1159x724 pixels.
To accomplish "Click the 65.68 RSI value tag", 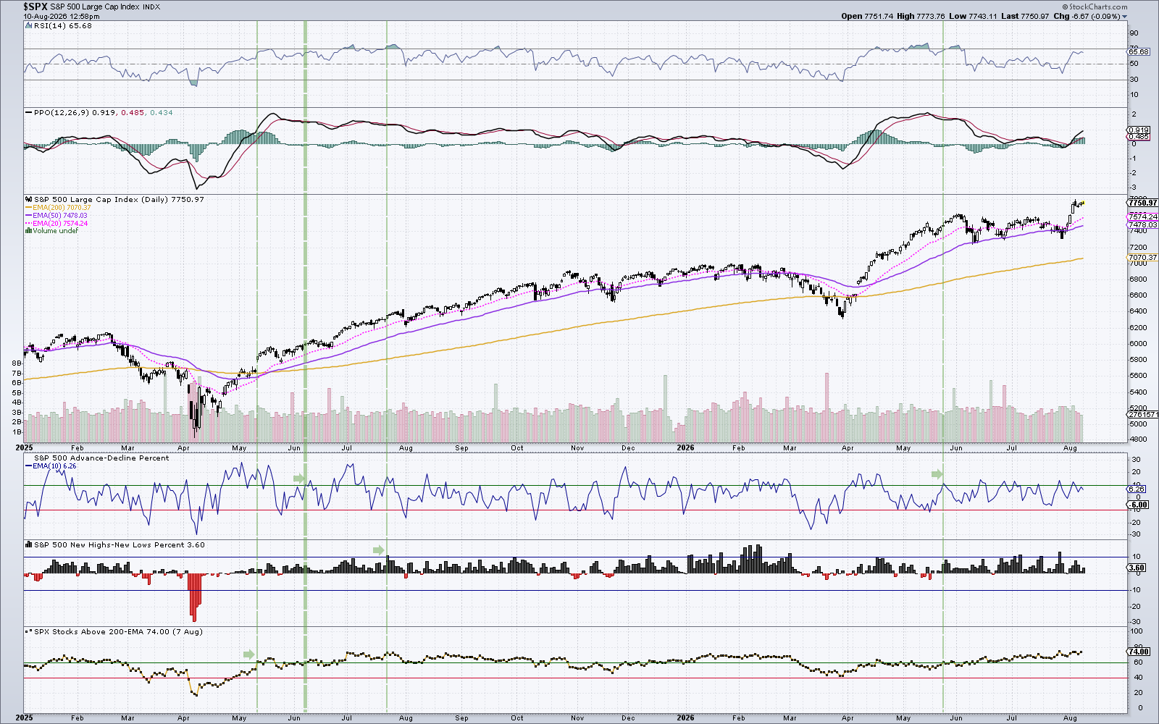I will pos(1139,52).
